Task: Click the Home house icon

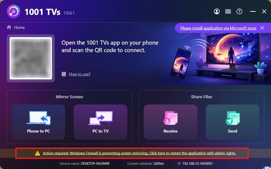Action: tap(9, 27)
